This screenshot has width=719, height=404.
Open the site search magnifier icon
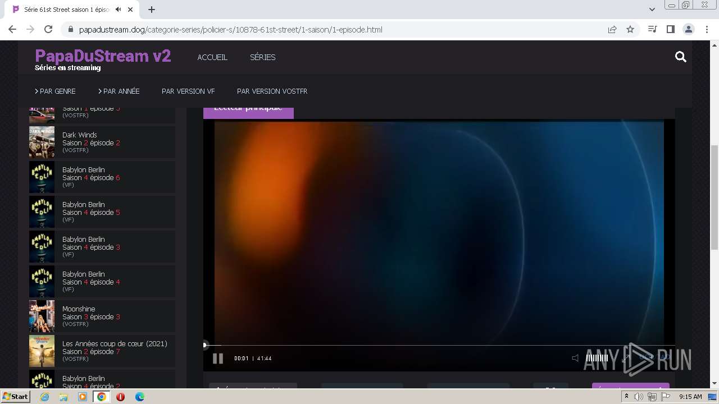[681, 57]
